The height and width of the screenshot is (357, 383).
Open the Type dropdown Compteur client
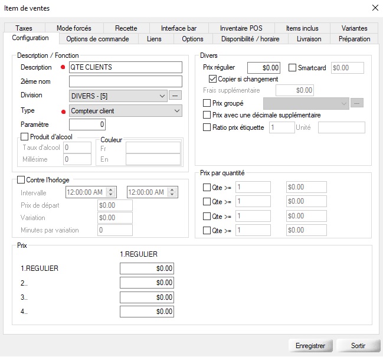pos(126,111)
